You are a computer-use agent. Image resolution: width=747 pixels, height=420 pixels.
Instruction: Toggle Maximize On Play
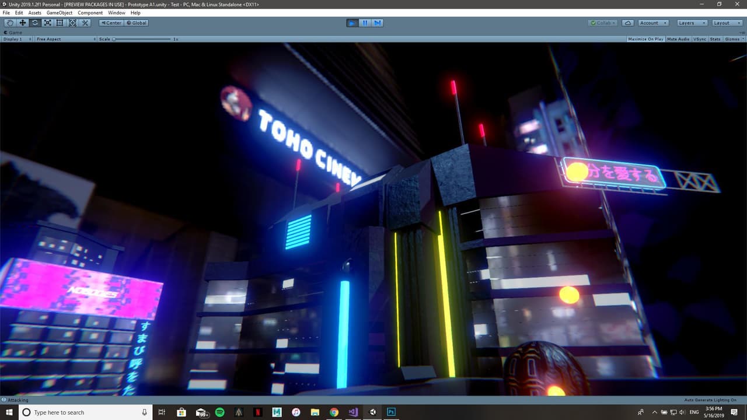(x=645, y=39)
